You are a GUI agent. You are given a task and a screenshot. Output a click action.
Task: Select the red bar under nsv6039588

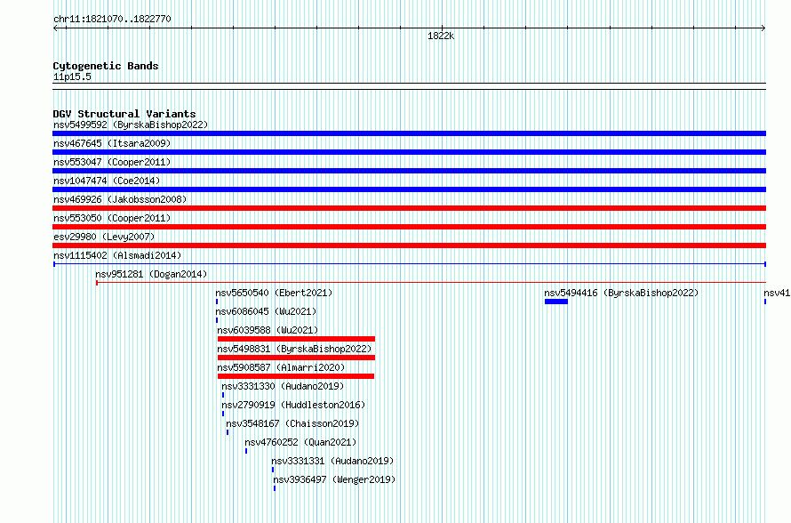point(296,339)
